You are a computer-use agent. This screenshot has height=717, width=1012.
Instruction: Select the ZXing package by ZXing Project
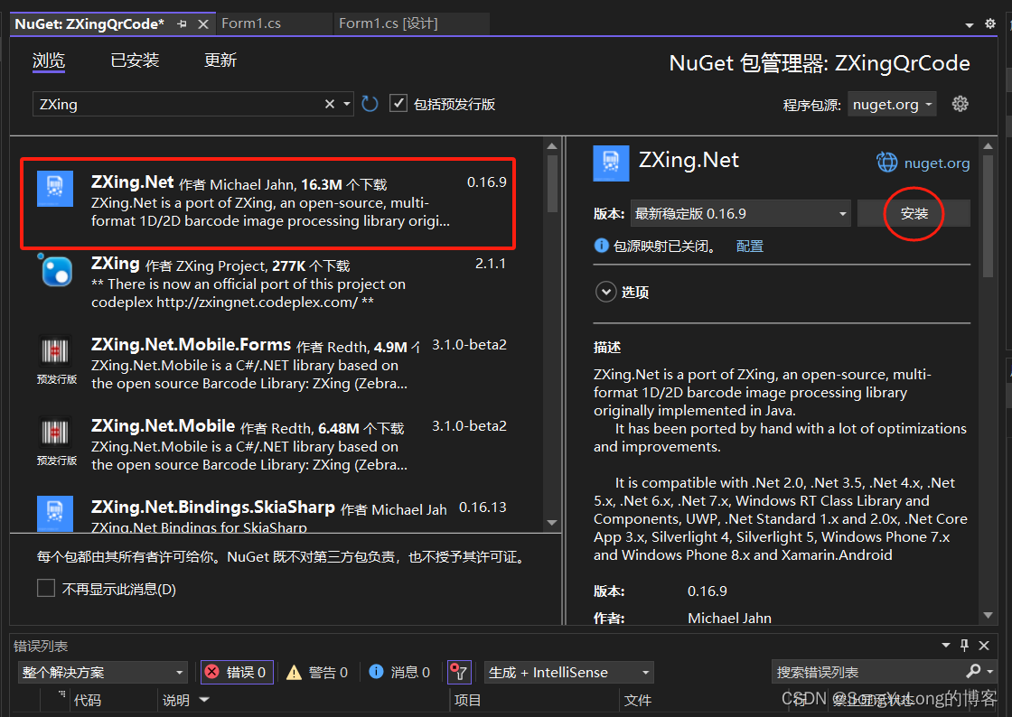(x=277, y=283)
